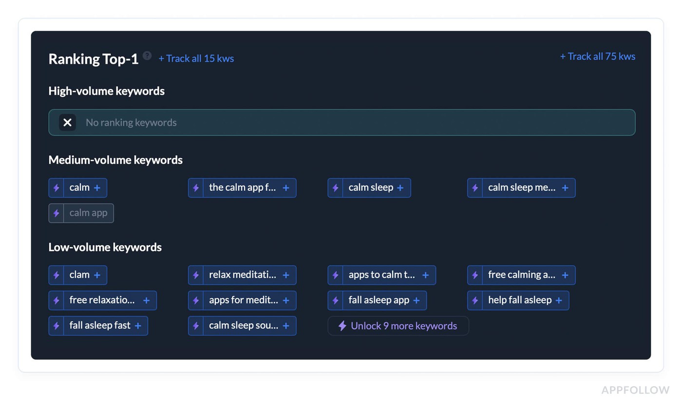
Task: Select the clam keyword text
Action: point(79,275)
